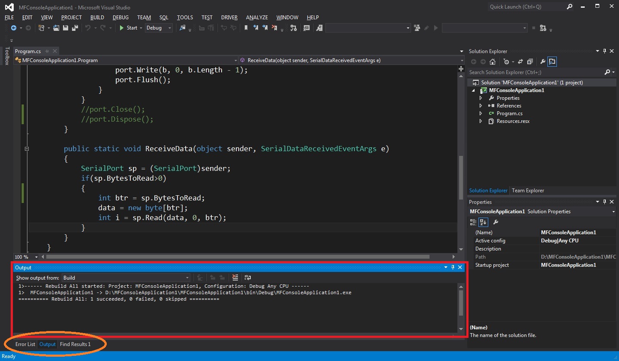
Task: Switch to the Error List tab
Action: point(25,344)
